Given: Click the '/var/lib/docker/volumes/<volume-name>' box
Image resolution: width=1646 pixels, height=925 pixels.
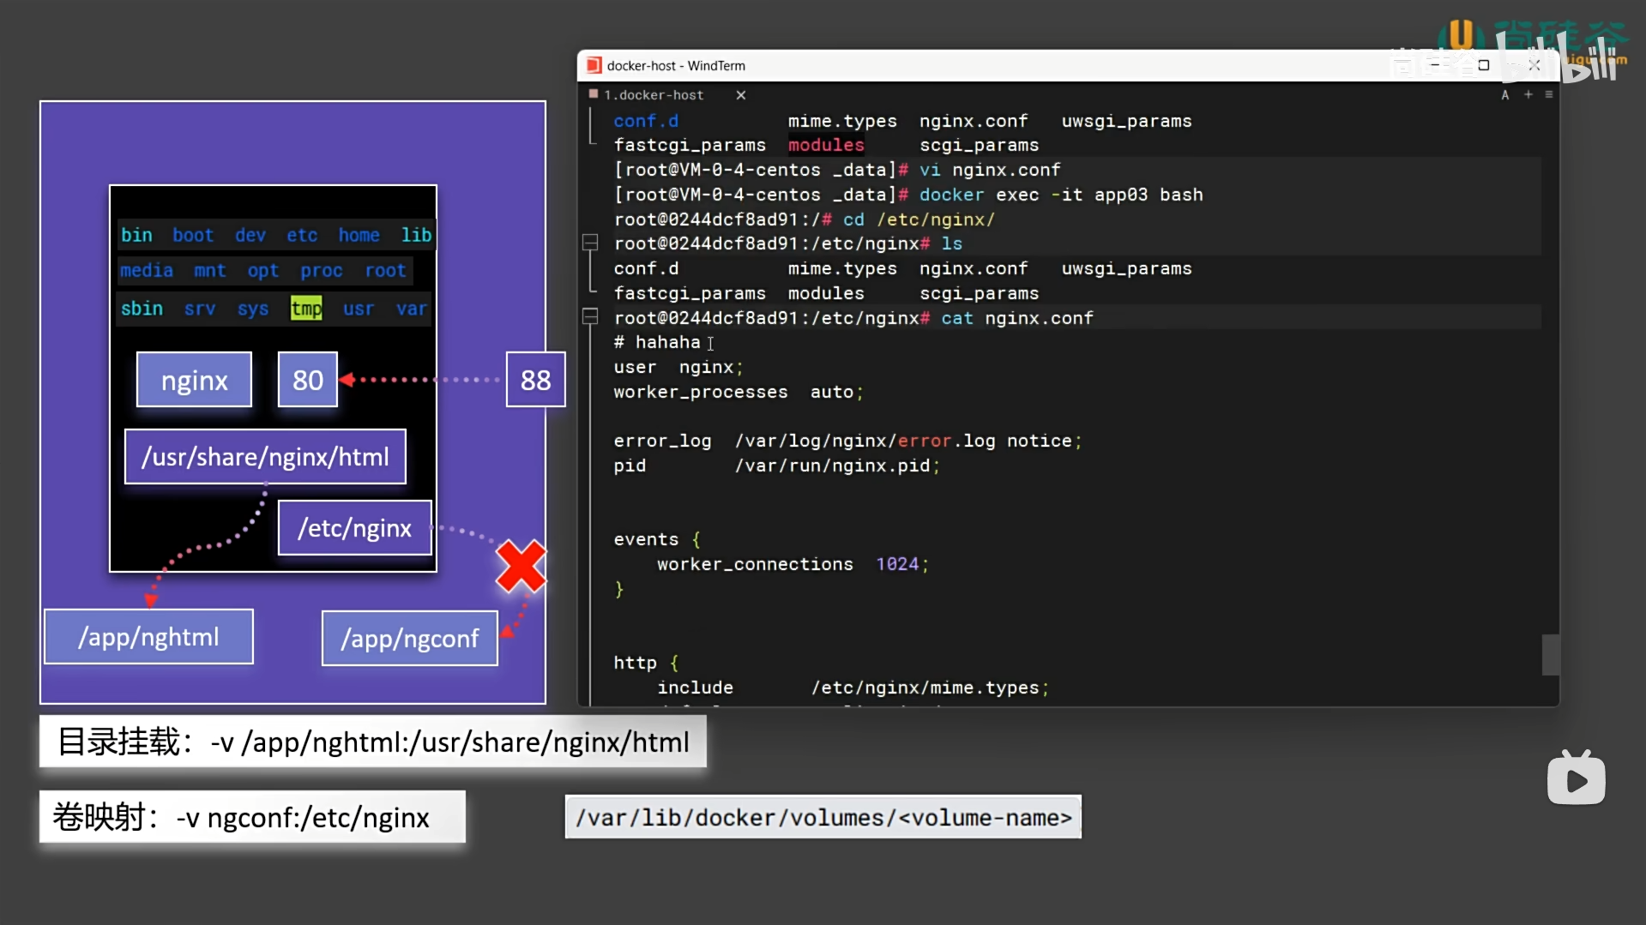Looking at the screenshot, I should point(823,818).
